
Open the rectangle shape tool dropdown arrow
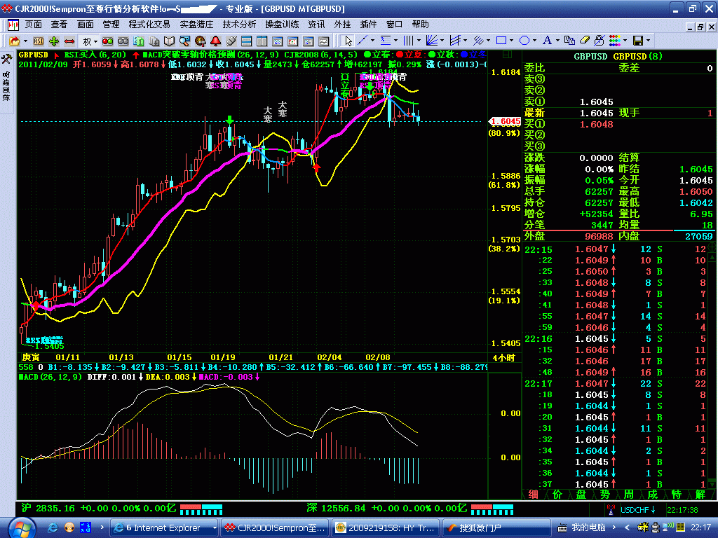(512, 41)
